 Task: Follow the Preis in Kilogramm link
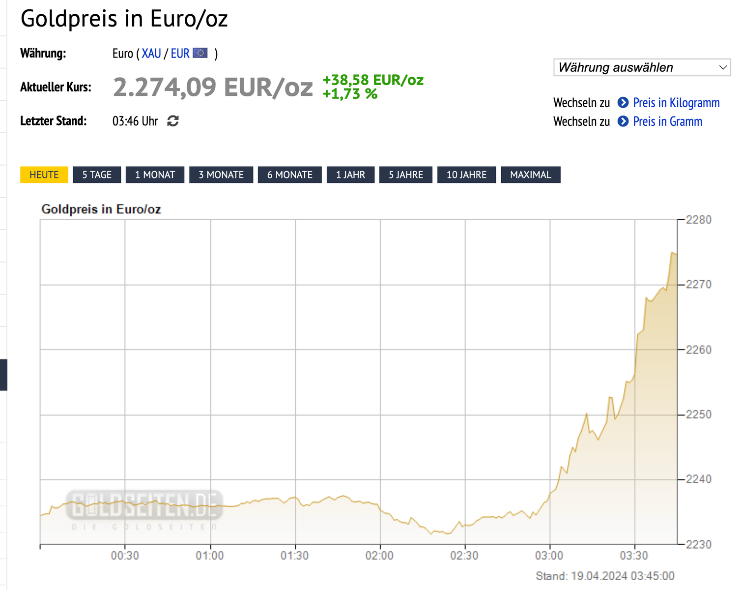pyautogui.click(x=676, y=102)
